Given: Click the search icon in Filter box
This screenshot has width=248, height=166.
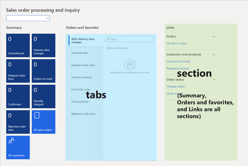Looking at the screenshot, I should [x=108, y=39].
